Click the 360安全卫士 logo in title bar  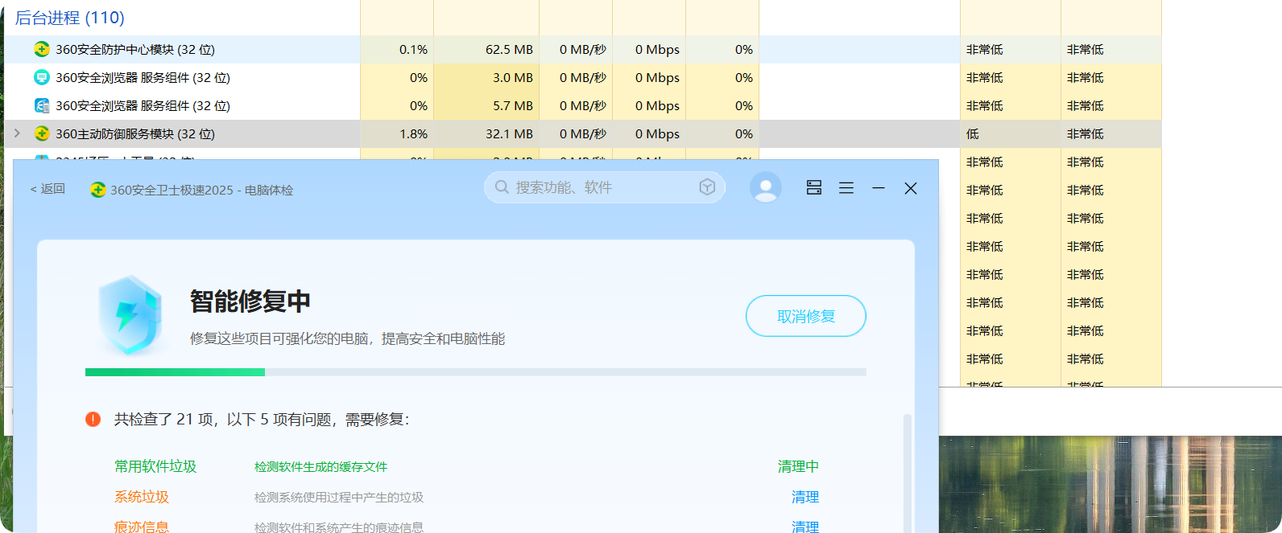[98, 190]
